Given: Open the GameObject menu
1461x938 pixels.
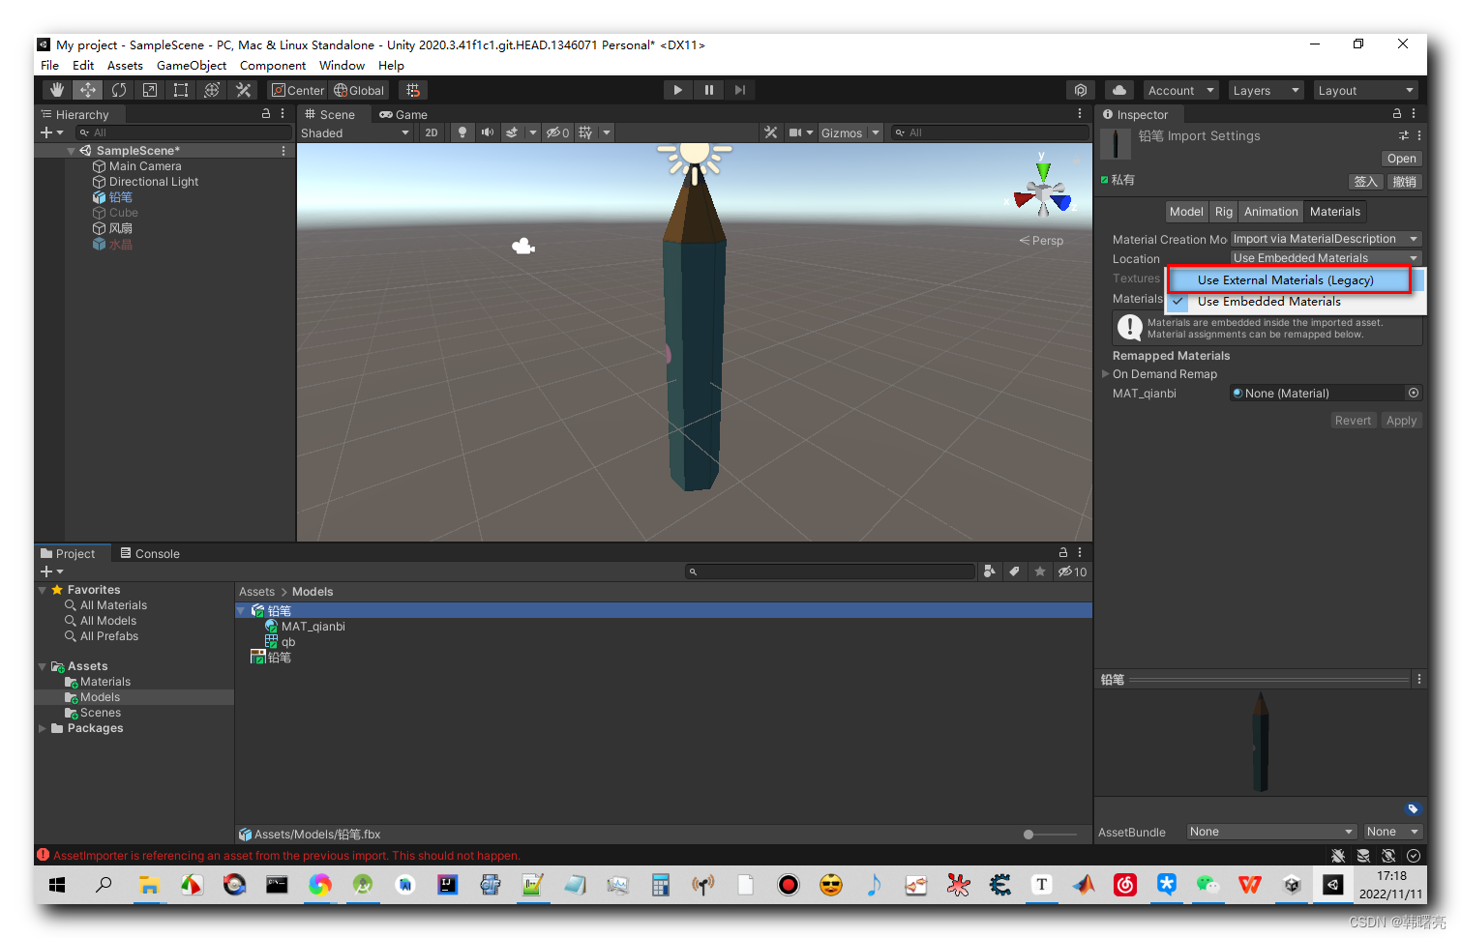Looking at the screenshot, I should pos(191,65).
